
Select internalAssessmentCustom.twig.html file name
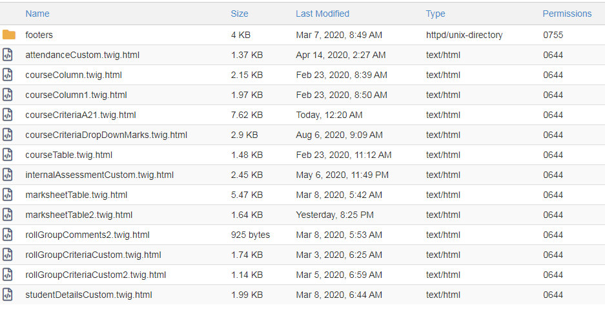click(99, 175)
